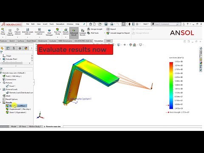Switch to Sketch tab
The width and height of the screenshot is (204, 153).
tap(12, 41)
